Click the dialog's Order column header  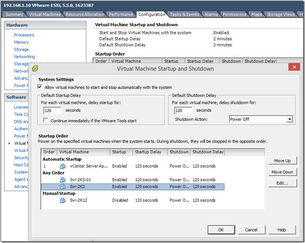tap(49, 152)
